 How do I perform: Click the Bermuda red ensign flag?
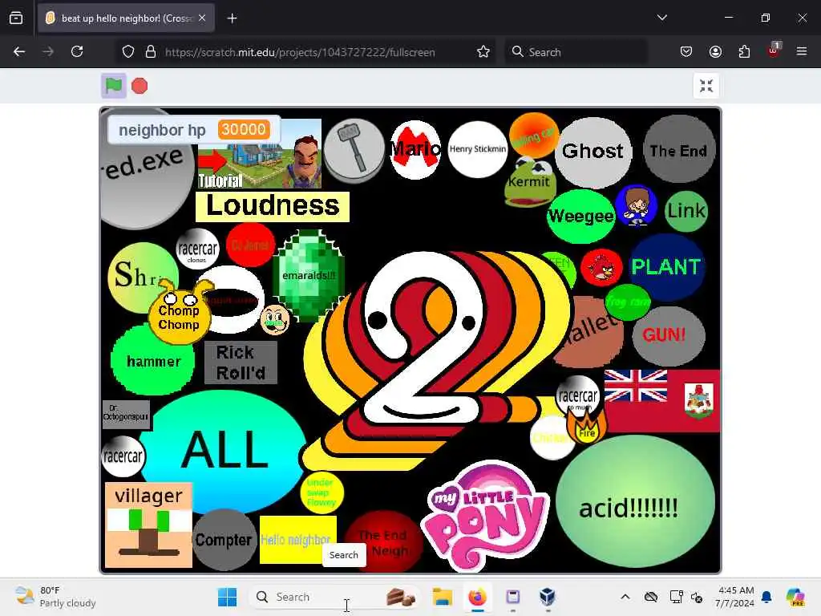(x=662, y=401)
